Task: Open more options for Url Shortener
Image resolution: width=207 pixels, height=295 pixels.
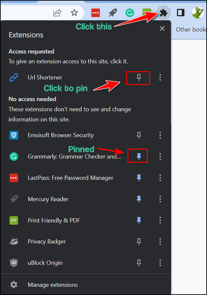Action: click(160, 77)
